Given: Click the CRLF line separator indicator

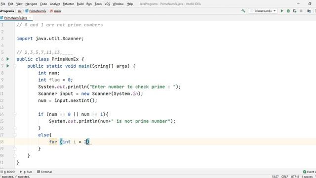Looking at the screenshot, I should [x=284, y=177].
